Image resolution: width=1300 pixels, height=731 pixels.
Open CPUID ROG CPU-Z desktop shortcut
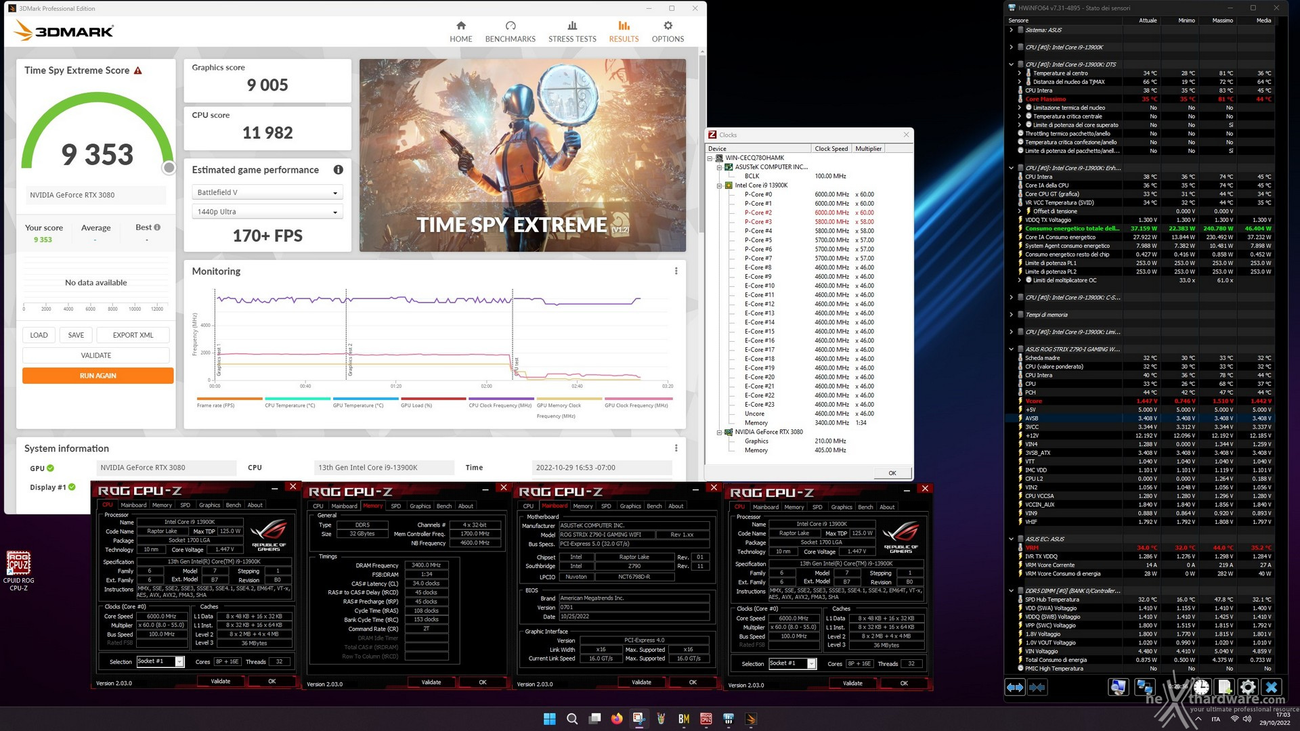coord(19,571)
